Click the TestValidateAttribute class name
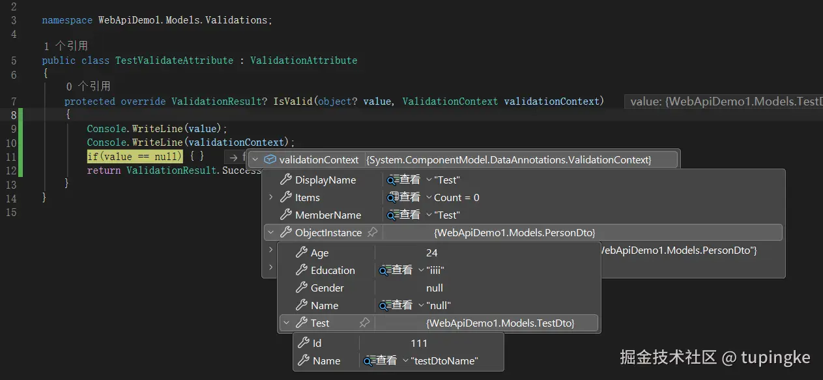 [x=174, y=61]
